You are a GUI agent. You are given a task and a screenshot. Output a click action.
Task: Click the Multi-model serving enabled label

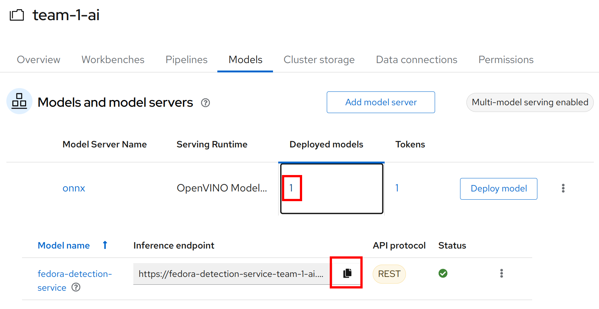pyautogui.click(x=530, y=102)
